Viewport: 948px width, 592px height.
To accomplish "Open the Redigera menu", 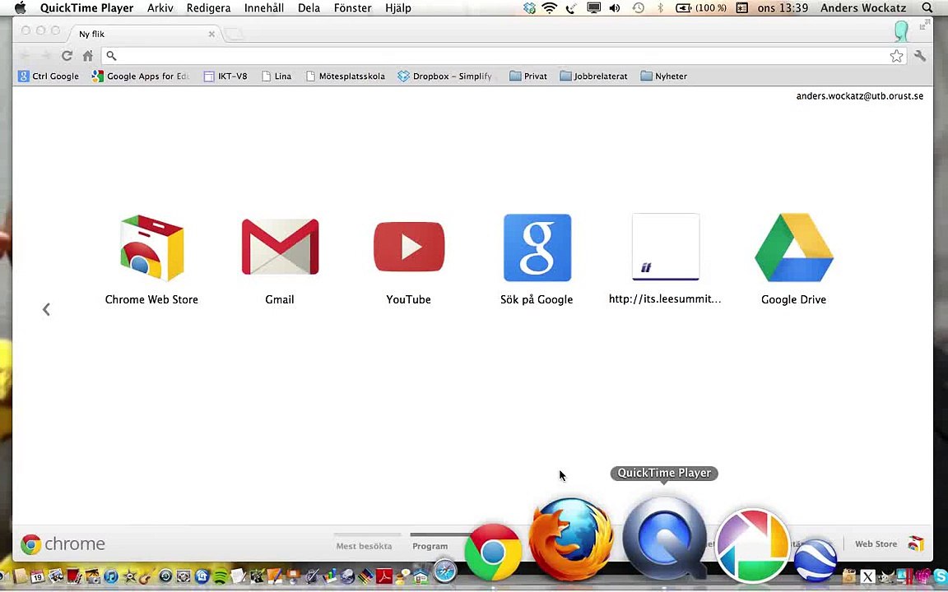I will 208,8.
